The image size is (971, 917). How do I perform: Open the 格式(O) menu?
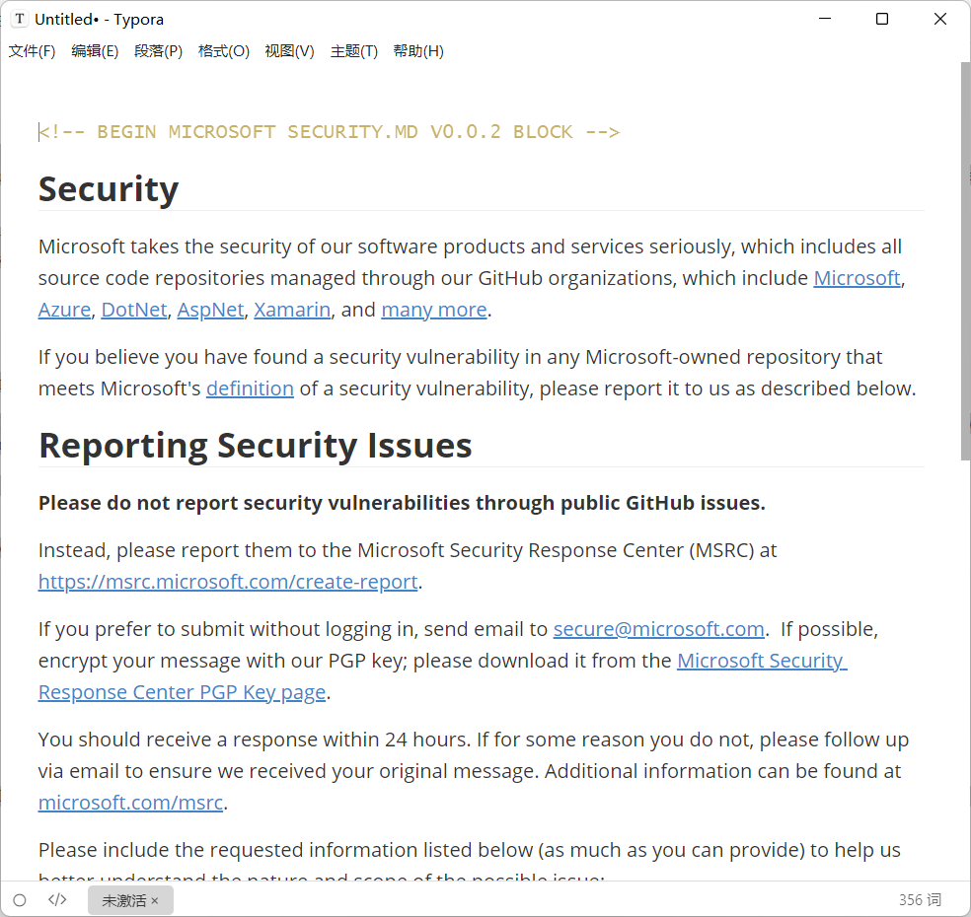224,51
